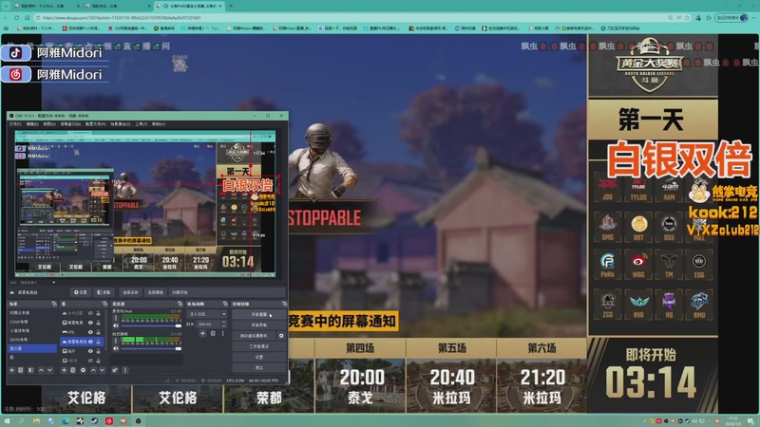The height and width of the screenshot is (427, 760).
Task: Adjust second mixer track volume slider
Action: point(151,348)
